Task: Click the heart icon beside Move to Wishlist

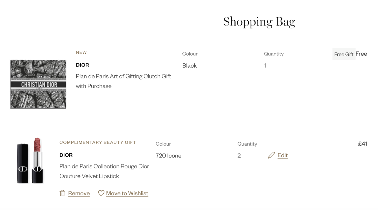Action: [x=101, y=193]
